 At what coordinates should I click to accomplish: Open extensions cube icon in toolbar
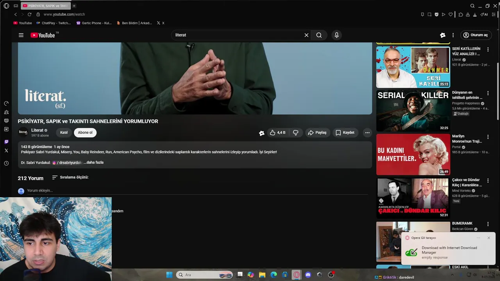(x=461, y=14)
